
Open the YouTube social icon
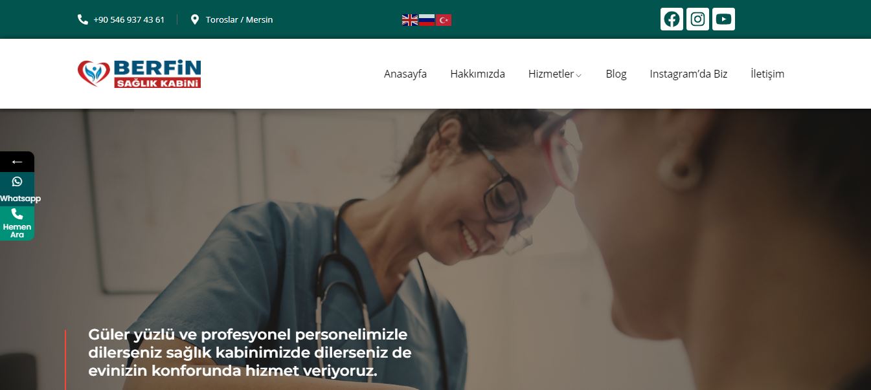(x=723, y=19)
